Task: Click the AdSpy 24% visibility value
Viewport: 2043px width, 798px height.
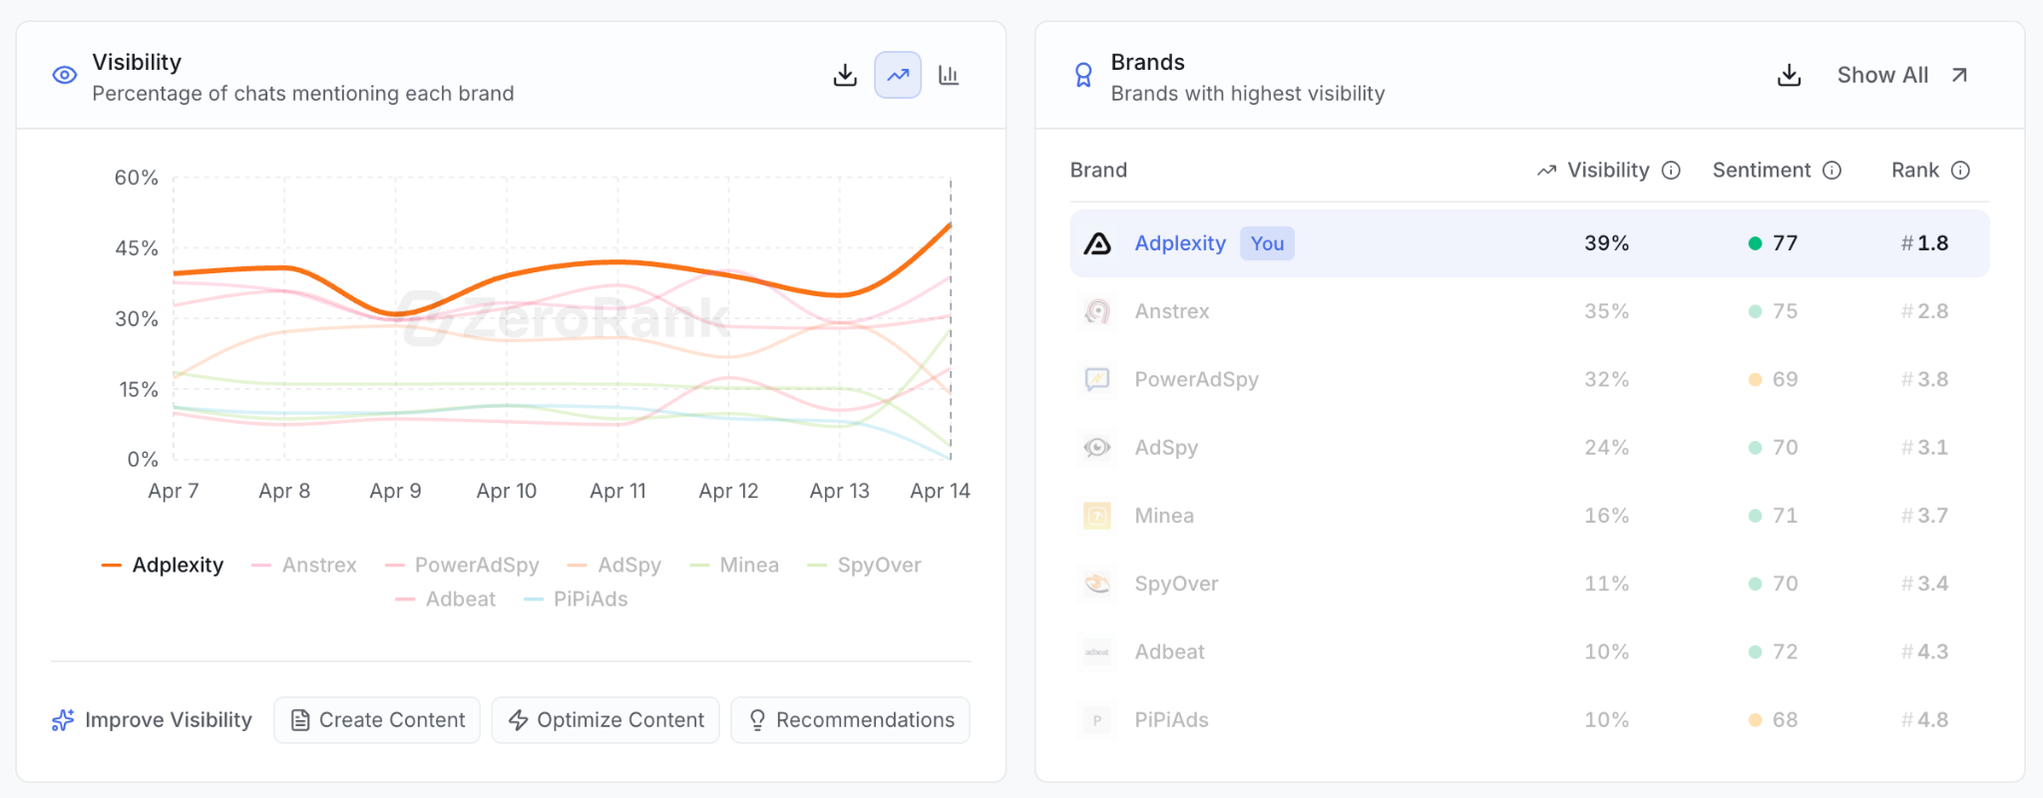Action: click(1606, 448)
